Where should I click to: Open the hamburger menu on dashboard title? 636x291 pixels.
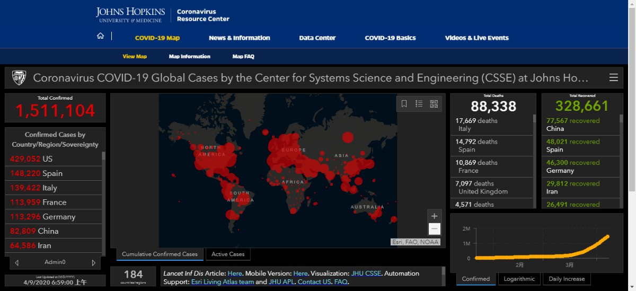pos(613,78)
